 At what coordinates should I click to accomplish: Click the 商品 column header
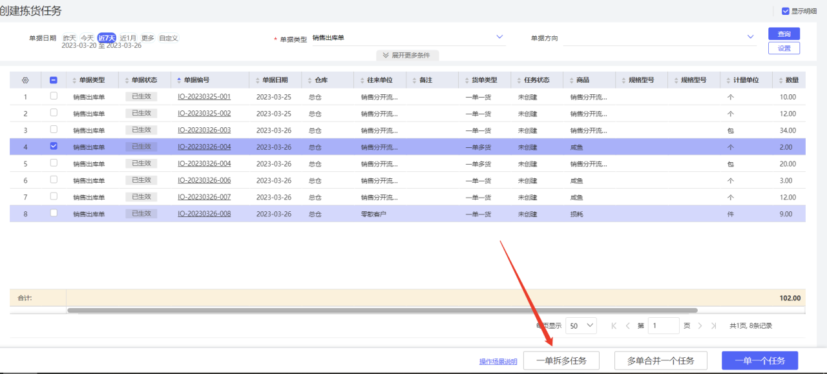[x=589, y=80]
